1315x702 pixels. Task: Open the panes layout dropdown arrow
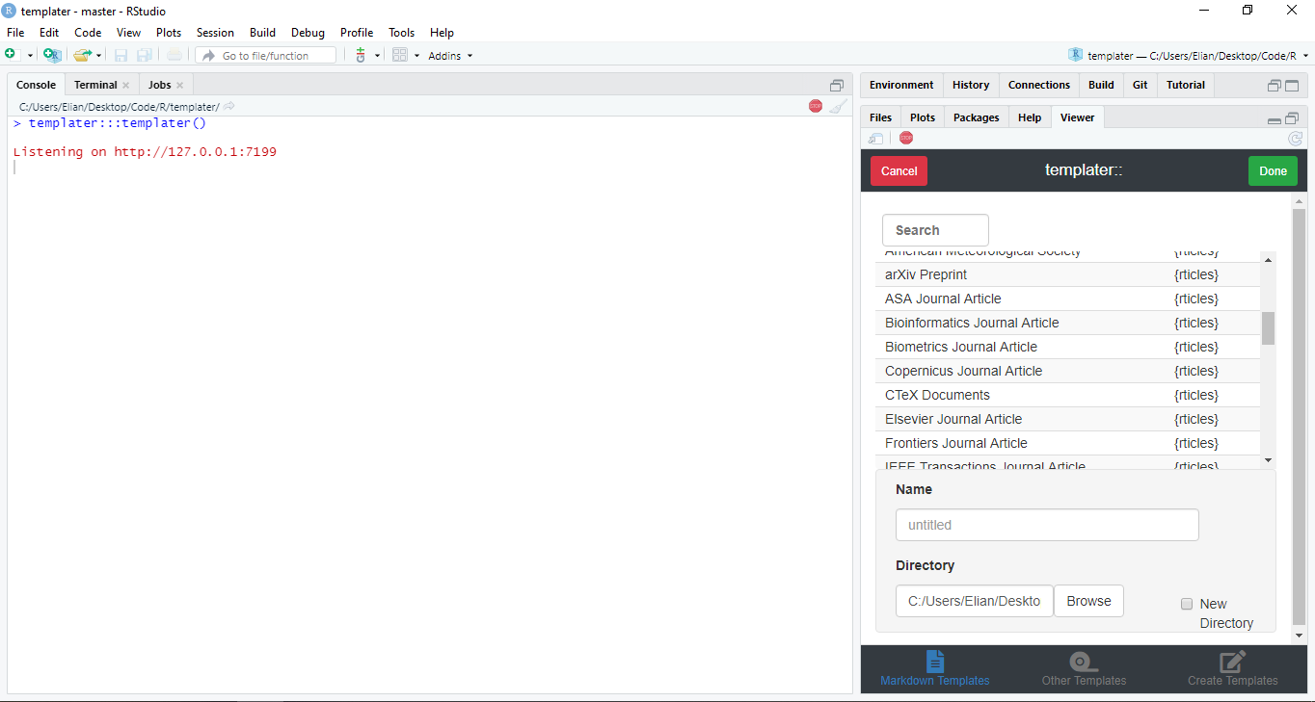(x=416, y=56)
